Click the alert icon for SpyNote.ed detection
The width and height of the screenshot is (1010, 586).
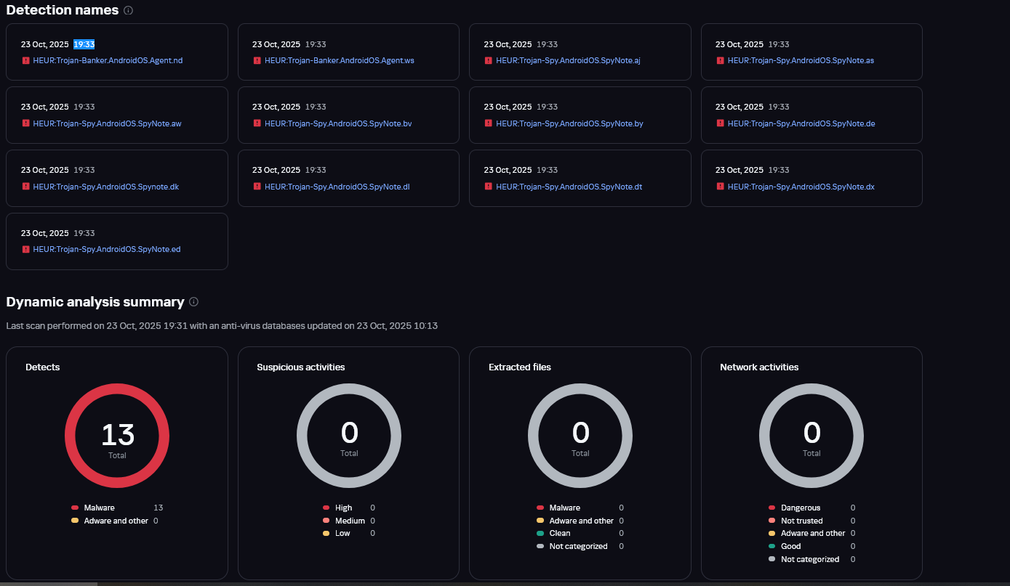(x=25, y=250)
